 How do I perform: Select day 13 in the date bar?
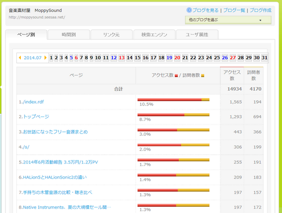pyautogui.click(x=122, y=57)
